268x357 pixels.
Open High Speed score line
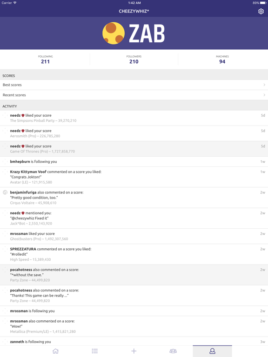[30, 259]
